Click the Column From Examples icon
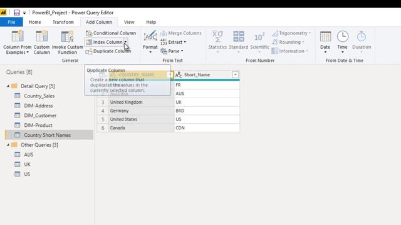Image resolution: width=401 pixels, height=225 pixels. tap(18, 36)
